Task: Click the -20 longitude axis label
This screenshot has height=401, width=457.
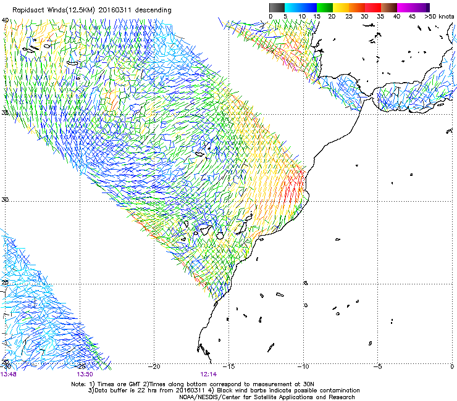Action: pyautogui.click(x=154, y=366)
